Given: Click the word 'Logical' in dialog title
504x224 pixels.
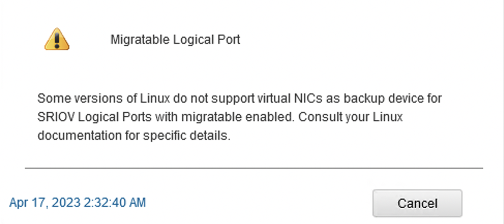Looking at the screenshot, I should click(193, 40).
